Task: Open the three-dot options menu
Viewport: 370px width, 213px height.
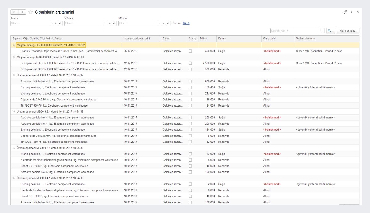Action: (x=352, y=12)
